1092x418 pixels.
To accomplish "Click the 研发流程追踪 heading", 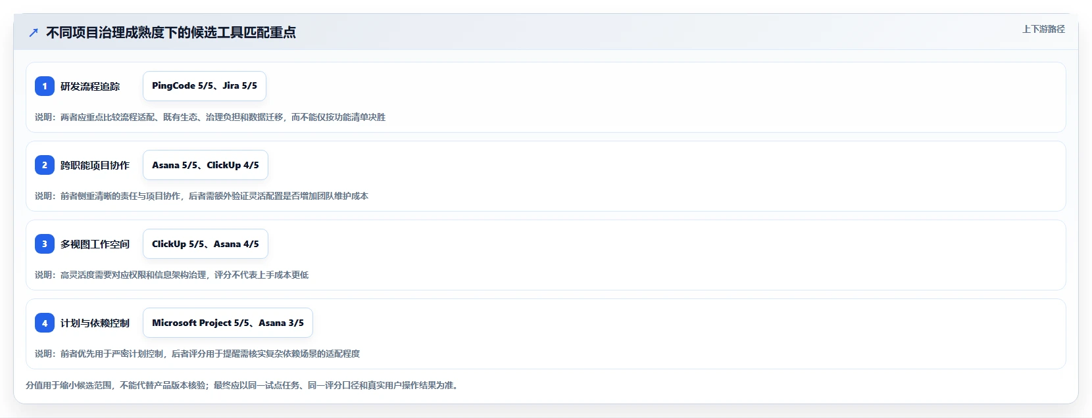I will 90,86.
